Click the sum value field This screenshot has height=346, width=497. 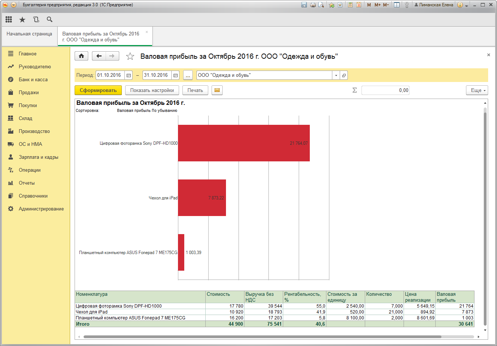click(x=385, y=90)
